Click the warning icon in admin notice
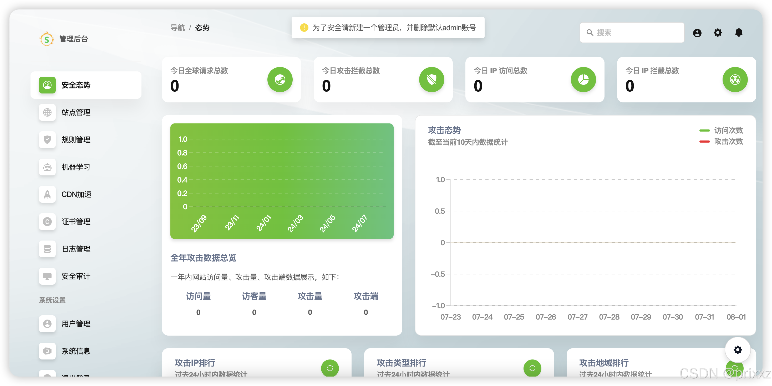The width and height of the screenshot is (772, 386). 304,28
